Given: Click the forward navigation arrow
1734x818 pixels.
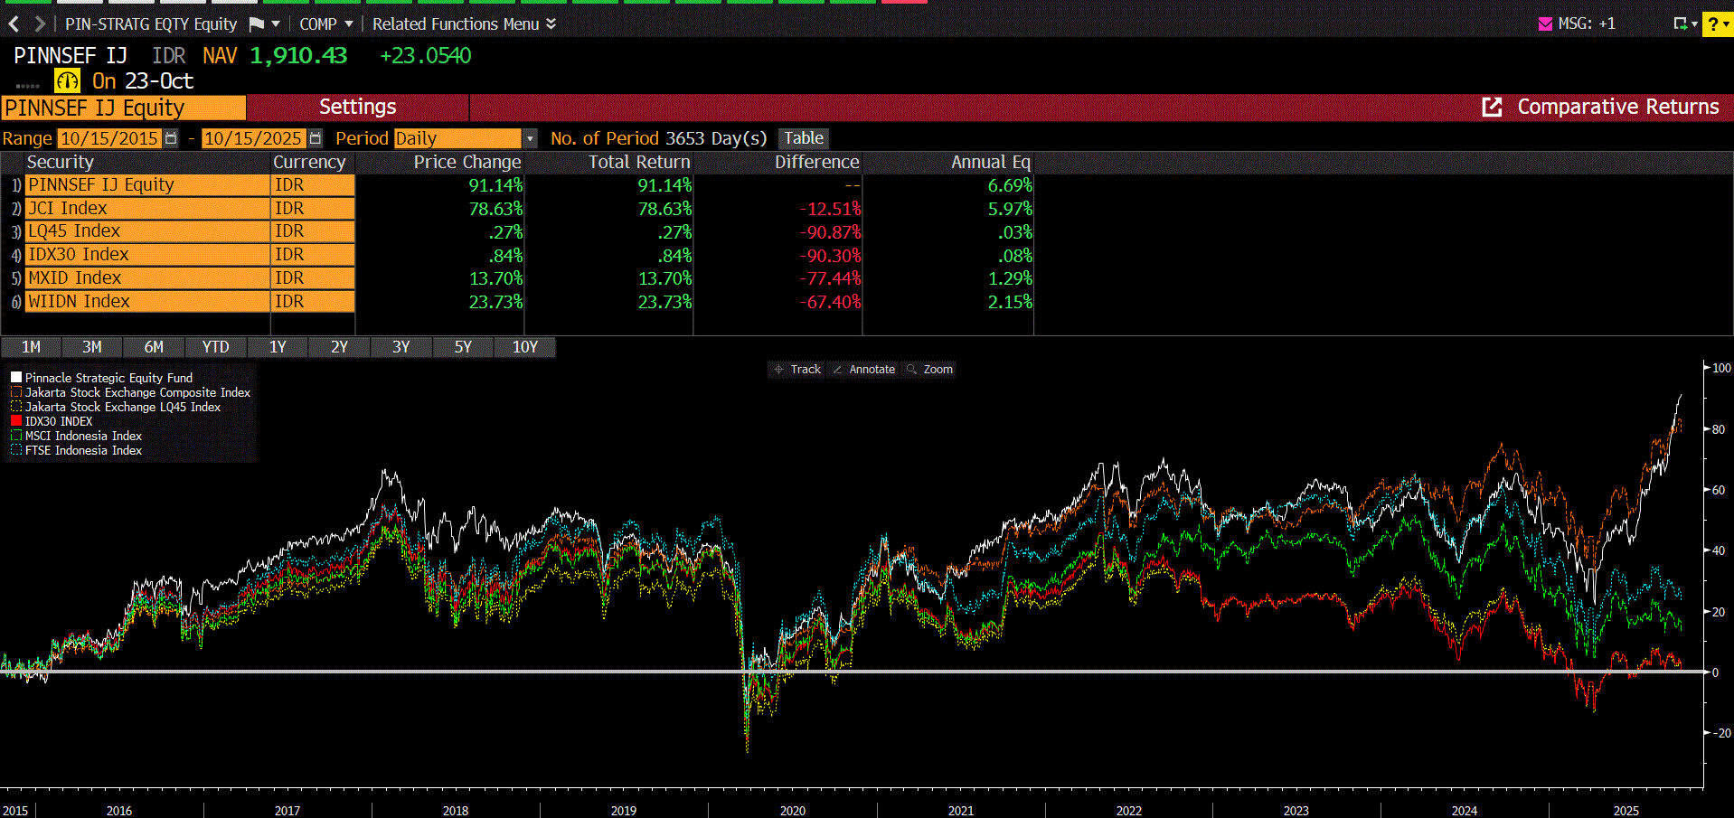Looking at the screenshot, I should coord(40,24).
